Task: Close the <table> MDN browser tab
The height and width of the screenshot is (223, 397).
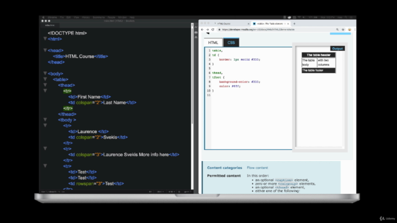Action: (288, 24)
